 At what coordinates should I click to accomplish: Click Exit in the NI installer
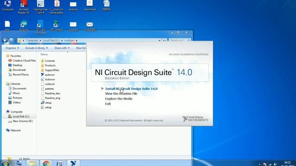108,104
